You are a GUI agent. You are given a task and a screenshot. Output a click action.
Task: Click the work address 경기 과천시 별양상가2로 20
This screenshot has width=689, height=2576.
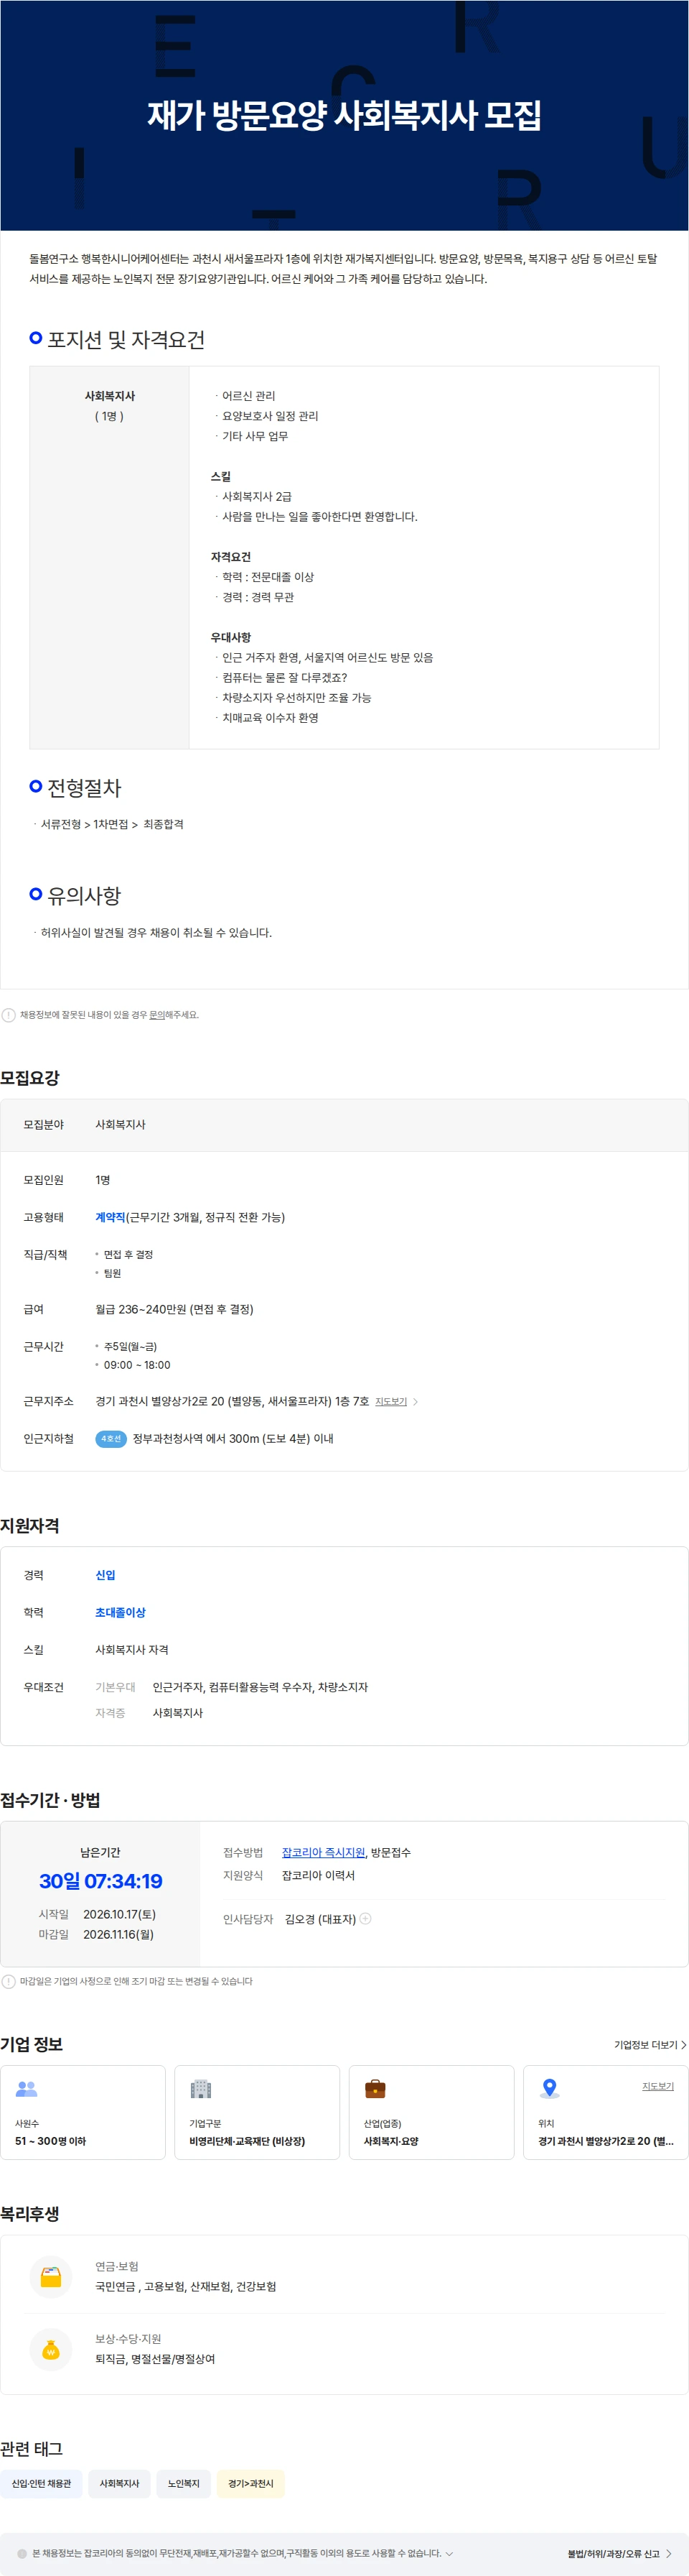[232, 1402]
